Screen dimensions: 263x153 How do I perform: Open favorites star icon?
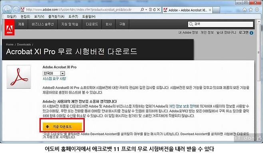click(251, 10)
